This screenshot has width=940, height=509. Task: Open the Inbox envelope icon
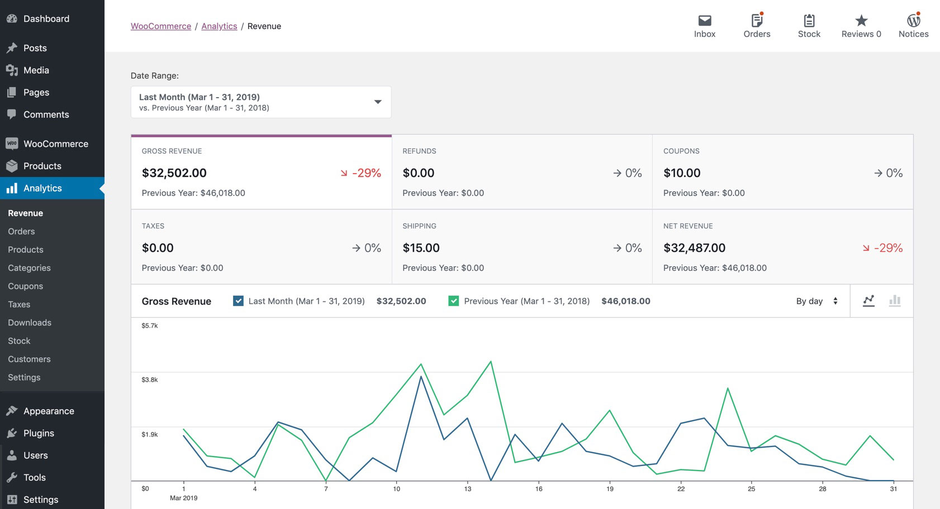(x=705, y=21)
